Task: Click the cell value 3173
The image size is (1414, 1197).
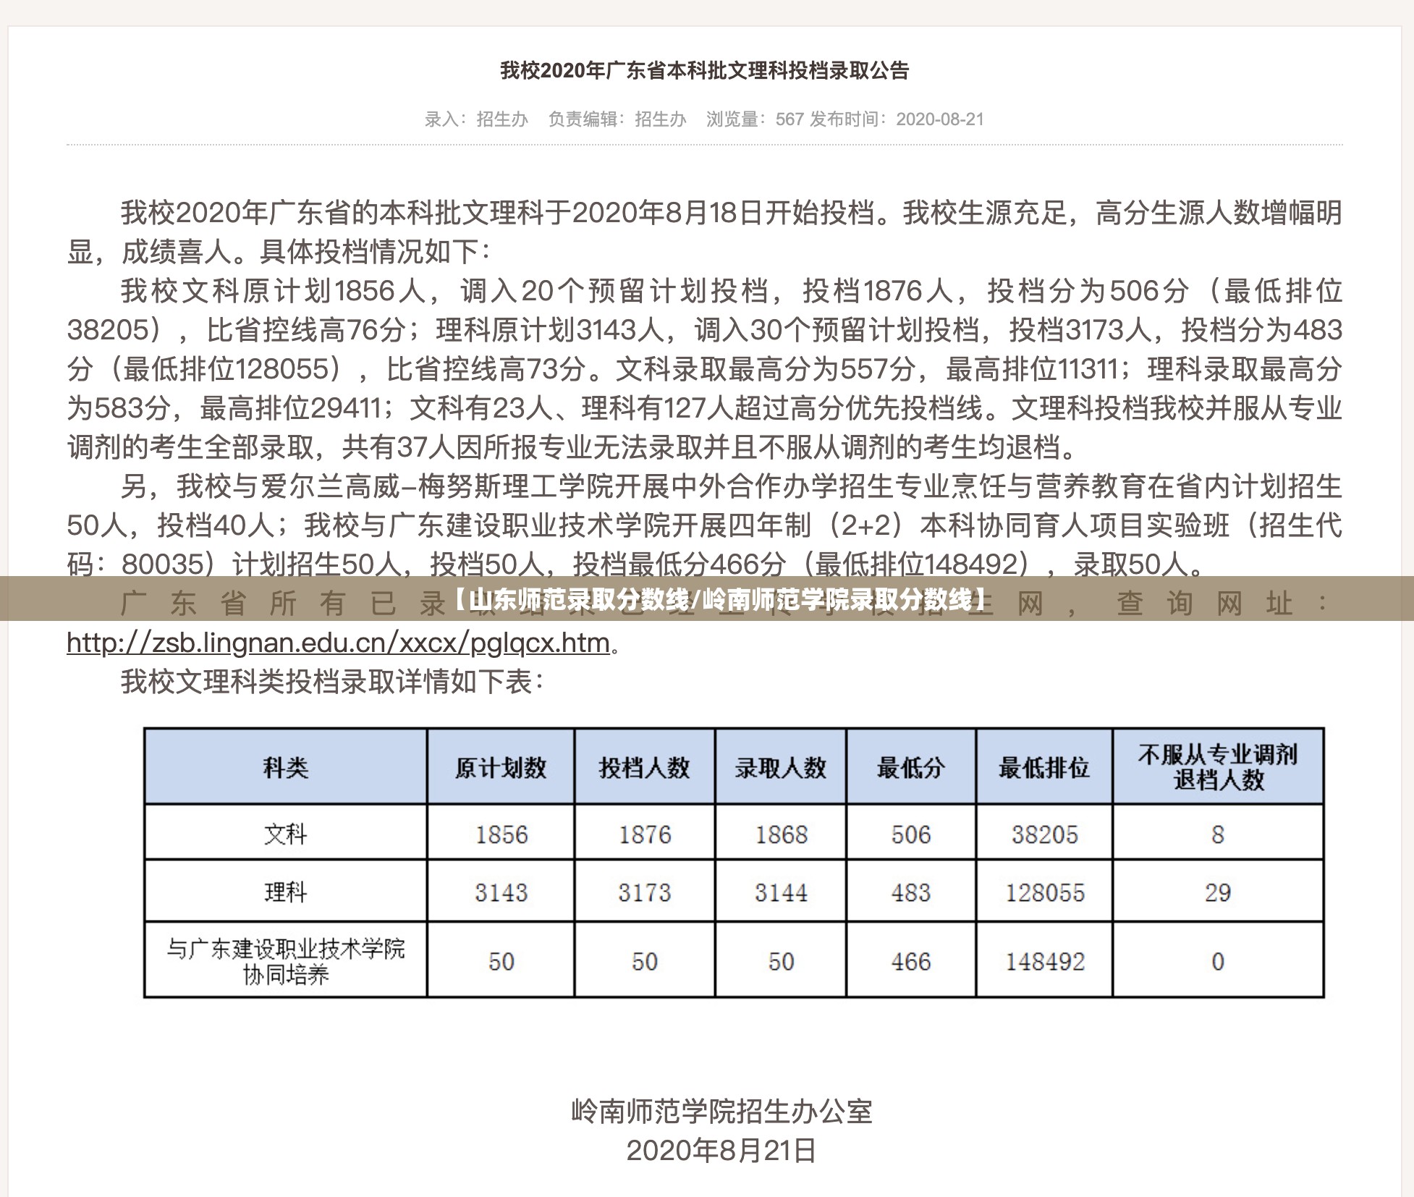Action: 645,892
